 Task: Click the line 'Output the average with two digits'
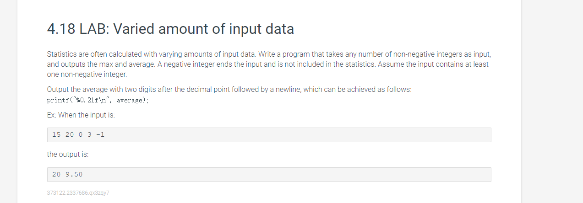tap(229, 90)
